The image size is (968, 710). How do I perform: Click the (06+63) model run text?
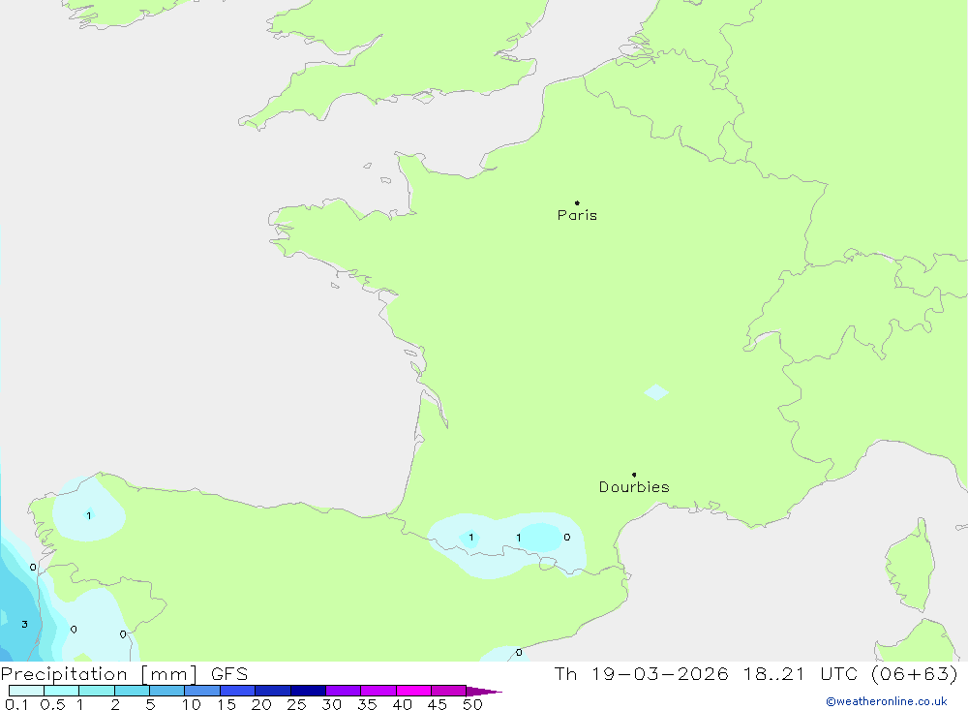click(x=915, y=673)
